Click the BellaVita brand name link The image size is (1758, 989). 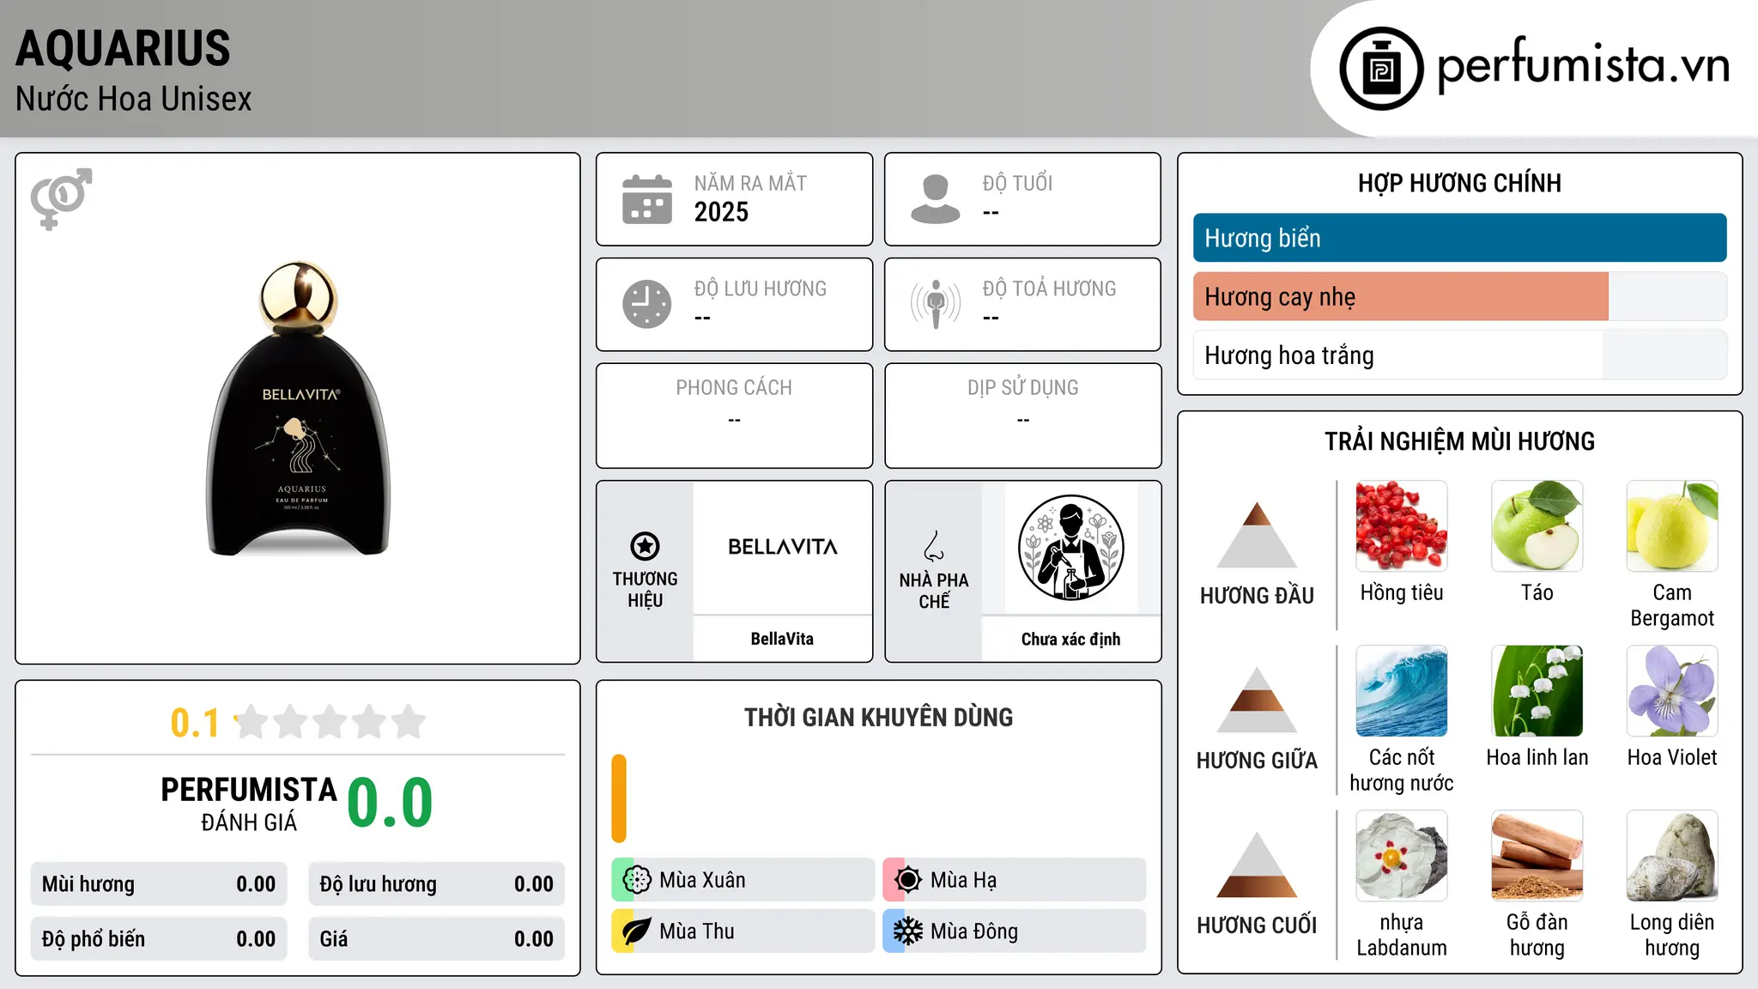(x=782, y=639)
